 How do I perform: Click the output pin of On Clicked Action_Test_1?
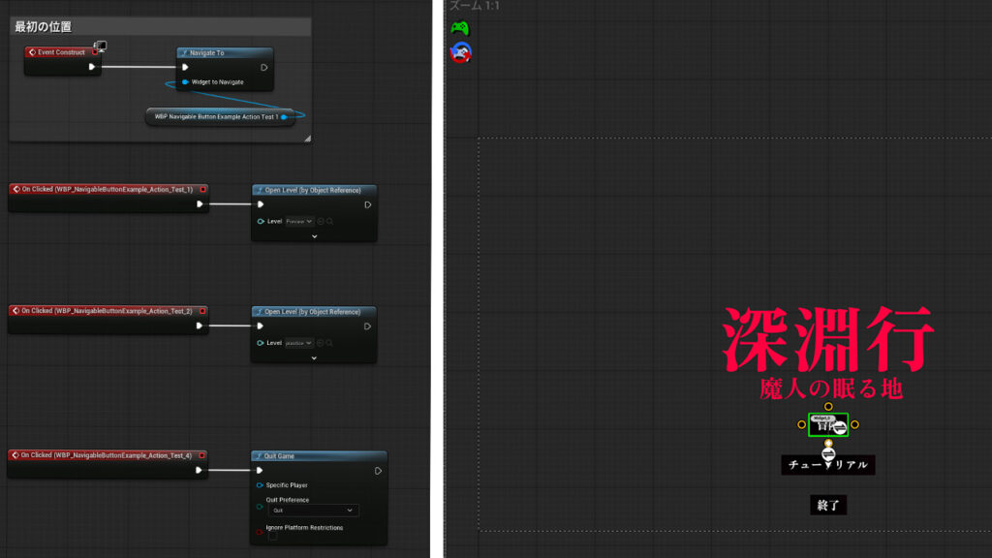pos(199,204)
